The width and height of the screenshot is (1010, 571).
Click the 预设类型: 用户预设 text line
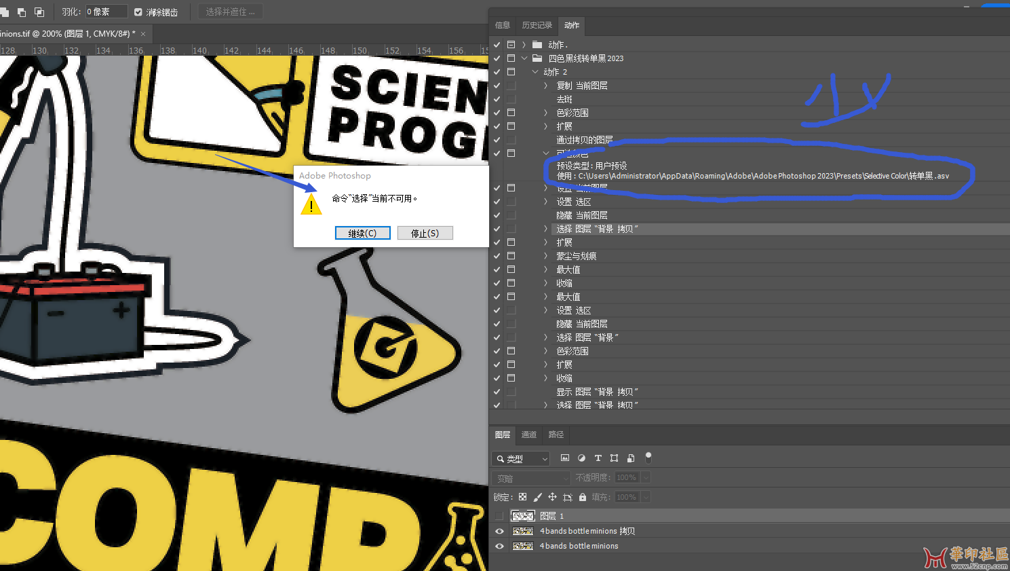591,166
